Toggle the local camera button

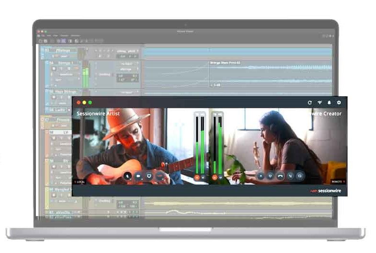coord(138,176)
